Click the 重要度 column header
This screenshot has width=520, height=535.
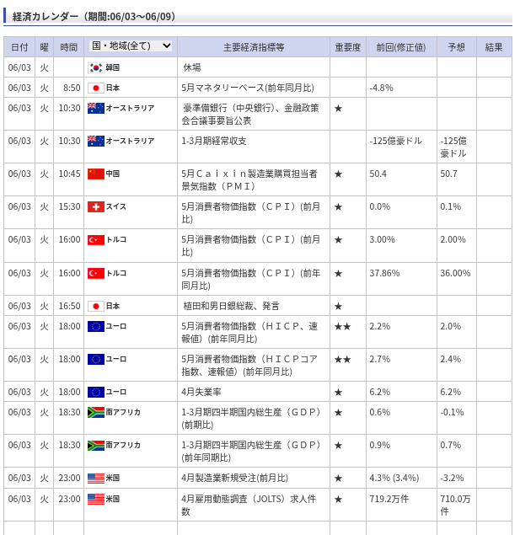(x=348, y=47)
